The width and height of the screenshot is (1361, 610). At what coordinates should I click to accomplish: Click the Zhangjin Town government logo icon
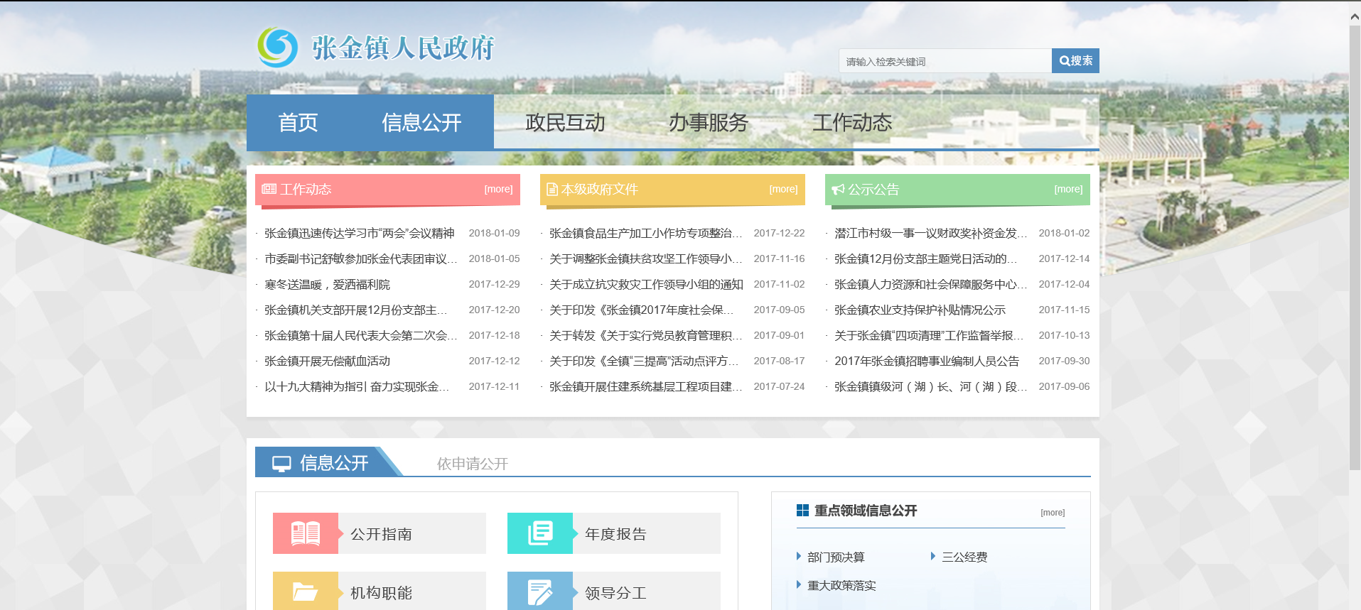tap(278, 48)
